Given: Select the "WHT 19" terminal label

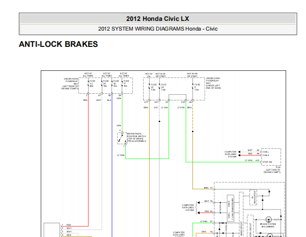Looking at the screenshot, I should pyautogui.click(x=208, y=201).
